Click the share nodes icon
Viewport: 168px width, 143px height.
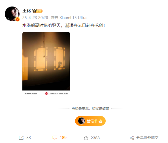132,138
